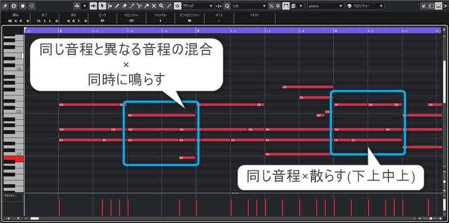The width and height of the screenshot is (449, 223).
Task: Toggle acoustic feedback speaker icon
Action: click(93, 6)
